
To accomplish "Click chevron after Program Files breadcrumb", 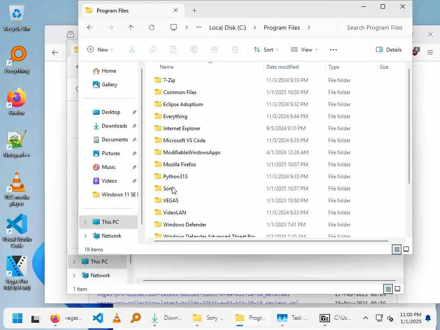I will (309, 27).
